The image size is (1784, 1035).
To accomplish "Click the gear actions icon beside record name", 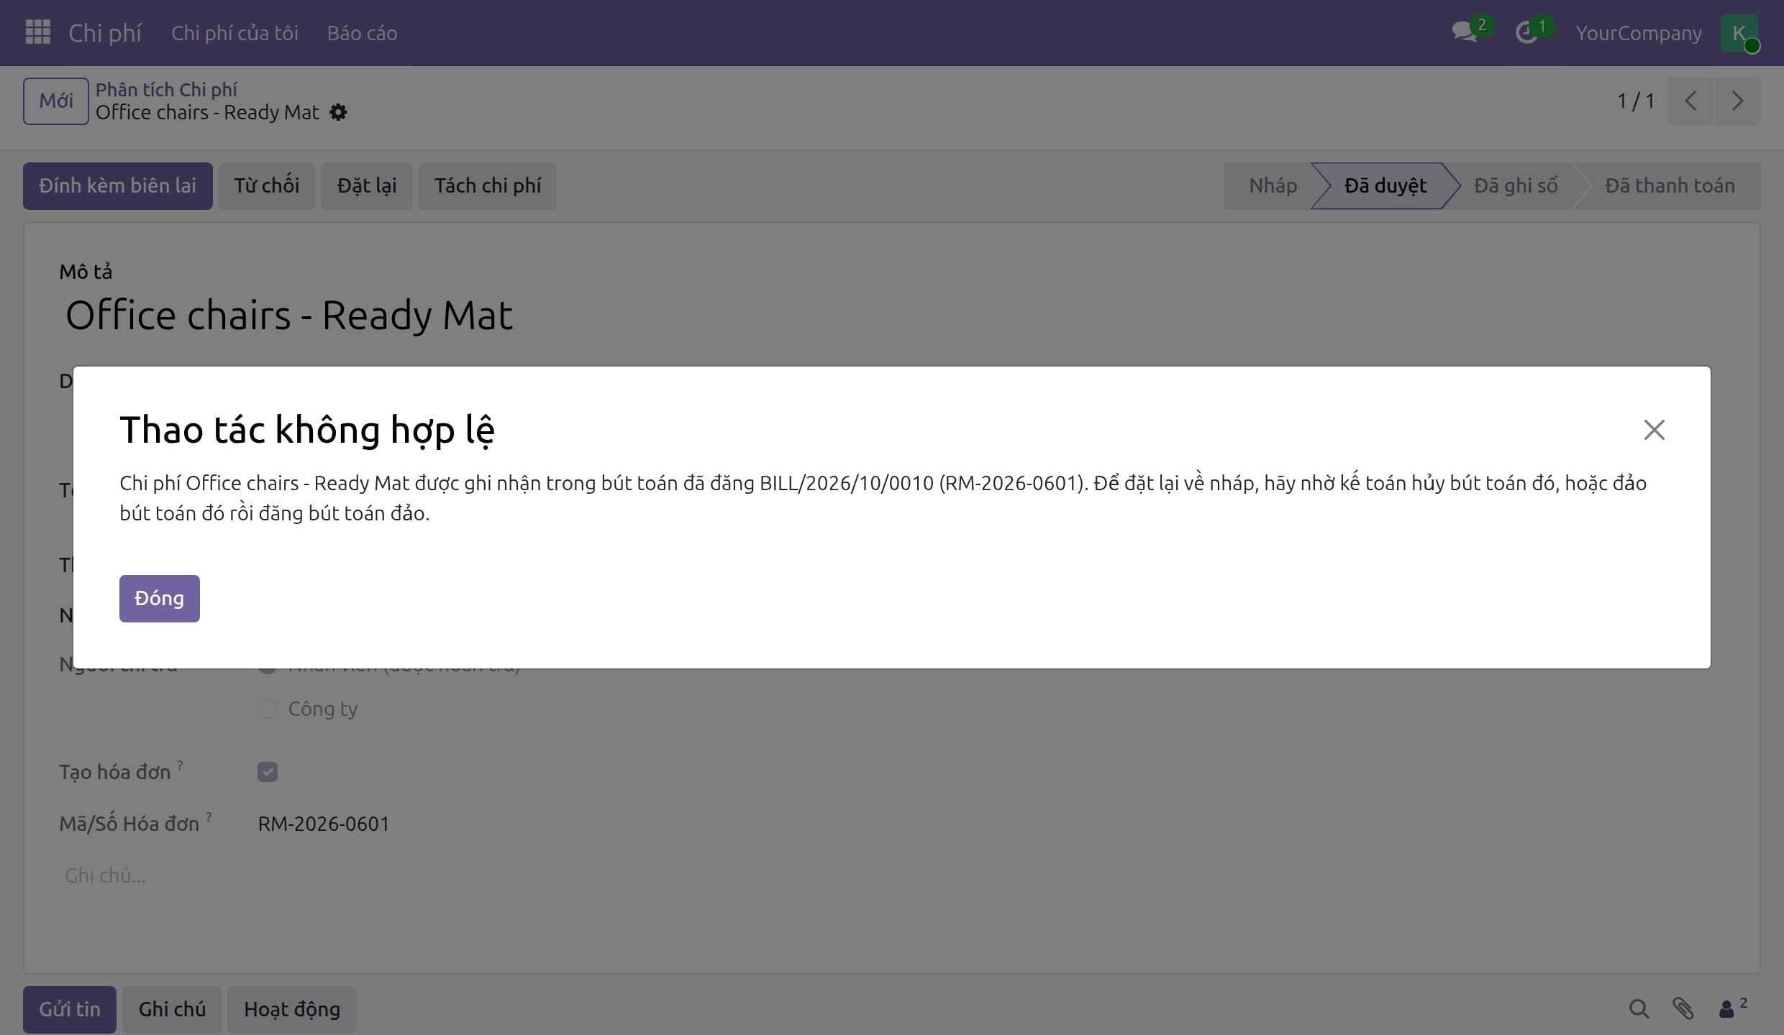I will pos(338,112).
